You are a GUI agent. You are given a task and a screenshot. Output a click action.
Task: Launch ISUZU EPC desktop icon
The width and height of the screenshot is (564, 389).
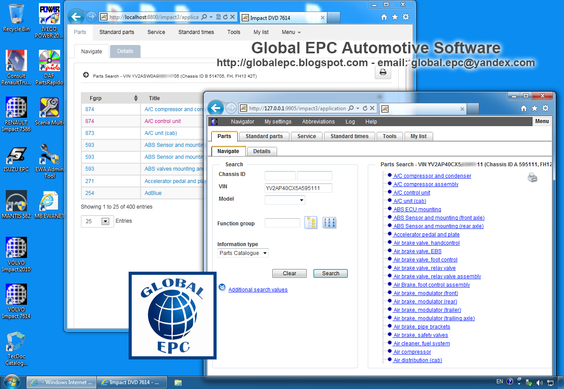pyautogui.click(x=16, y=159)
